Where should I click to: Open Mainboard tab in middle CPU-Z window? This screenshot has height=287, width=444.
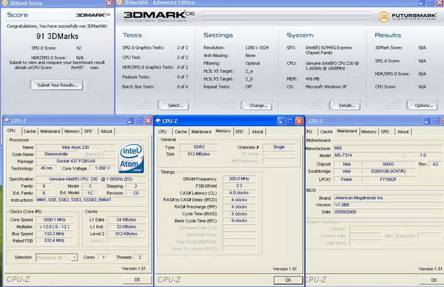pos(201,131)
